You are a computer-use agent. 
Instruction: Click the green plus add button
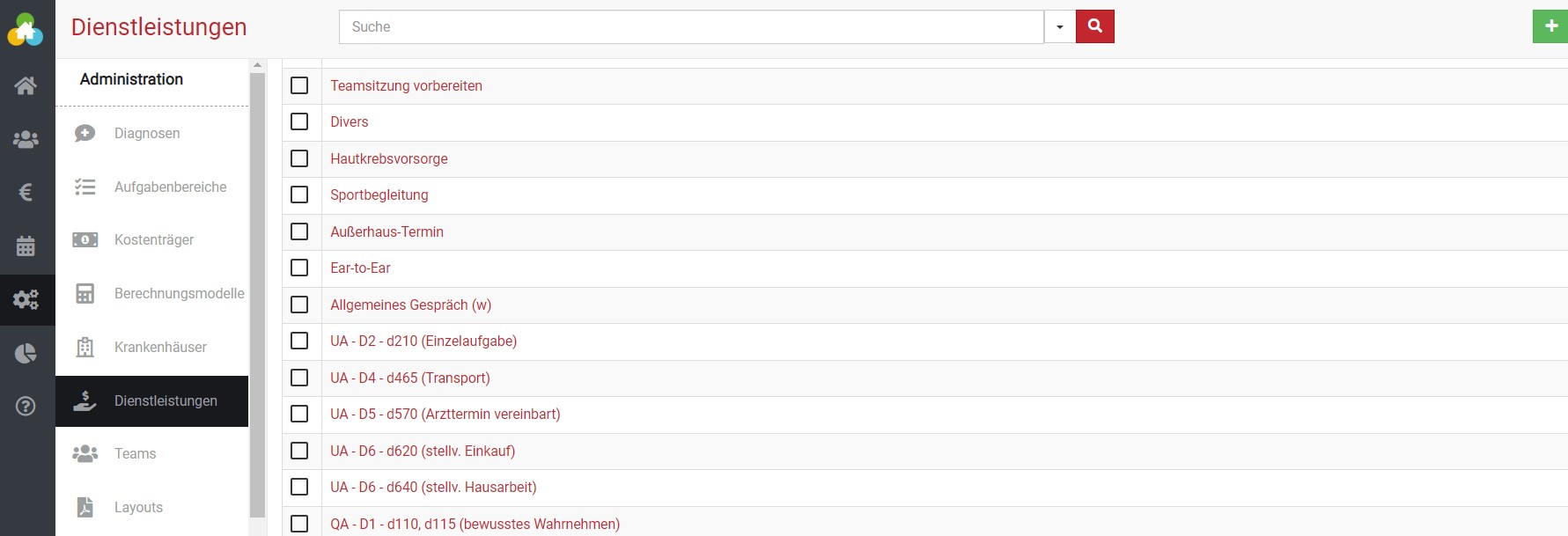[1550, 26]
